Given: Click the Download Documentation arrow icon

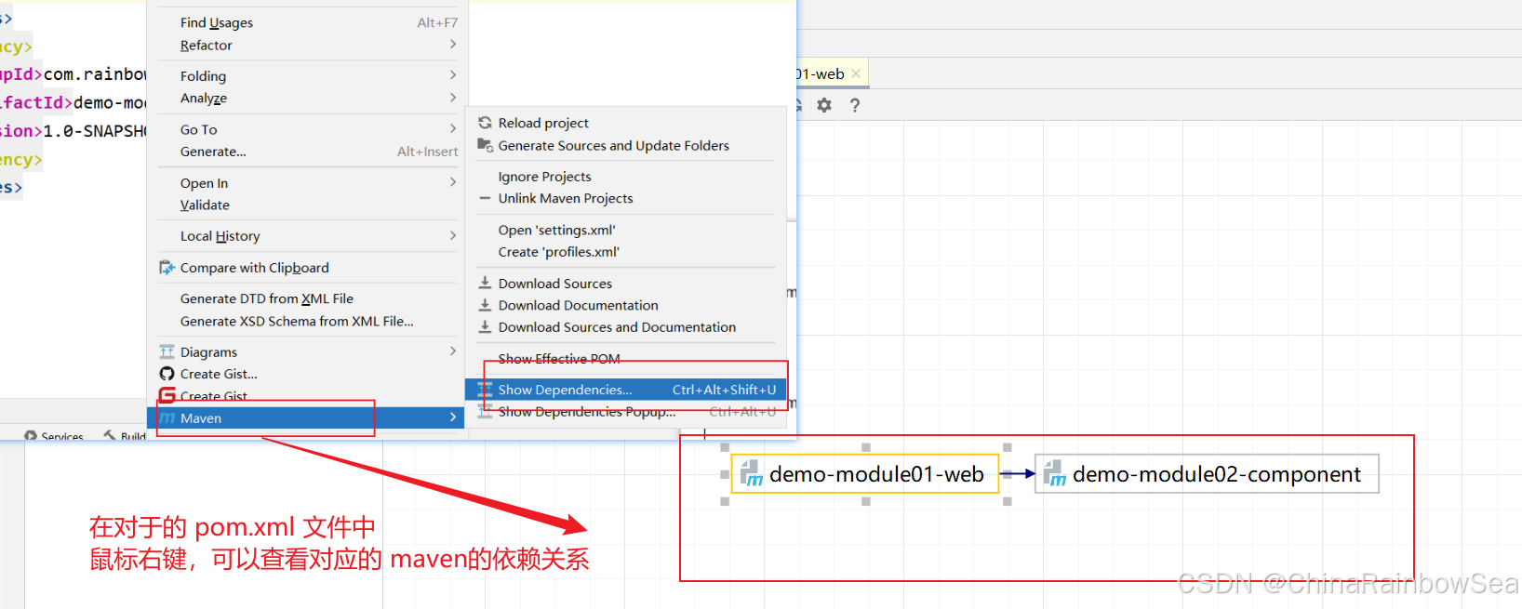Looking at the screenshot, I should pyautogui.click(x=485, y=305).
